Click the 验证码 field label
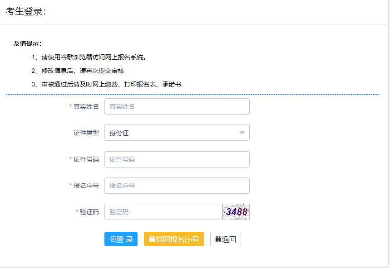 click(x=89, y=212)
